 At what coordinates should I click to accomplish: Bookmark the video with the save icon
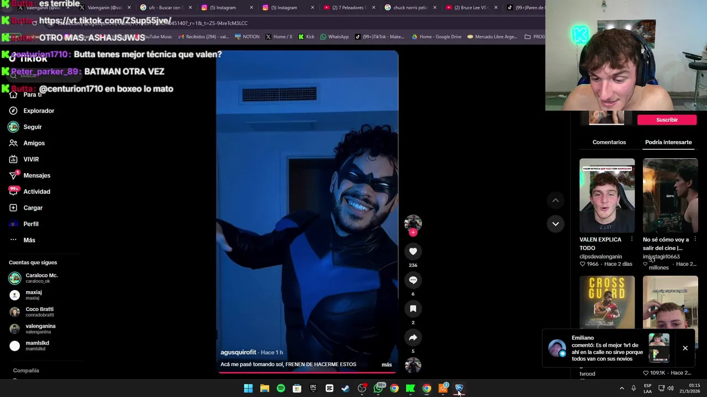coord(413,309)
